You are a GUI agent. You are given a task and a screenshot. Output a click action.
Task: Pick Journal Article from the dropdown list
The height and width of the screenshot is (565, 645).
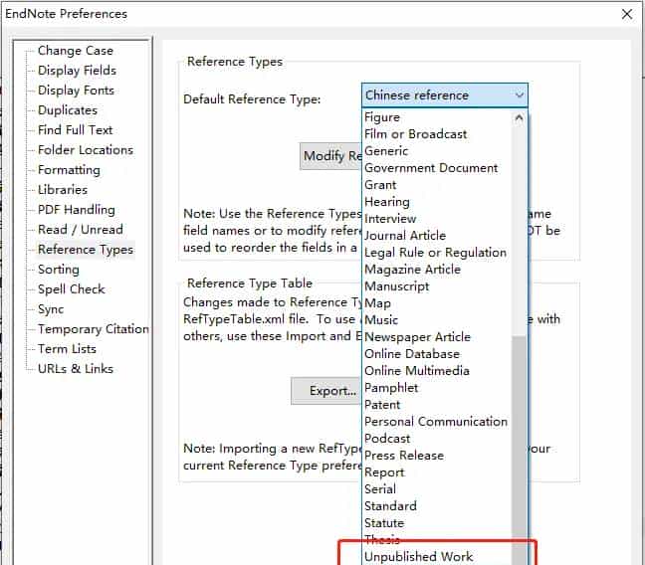click(438, 235)
